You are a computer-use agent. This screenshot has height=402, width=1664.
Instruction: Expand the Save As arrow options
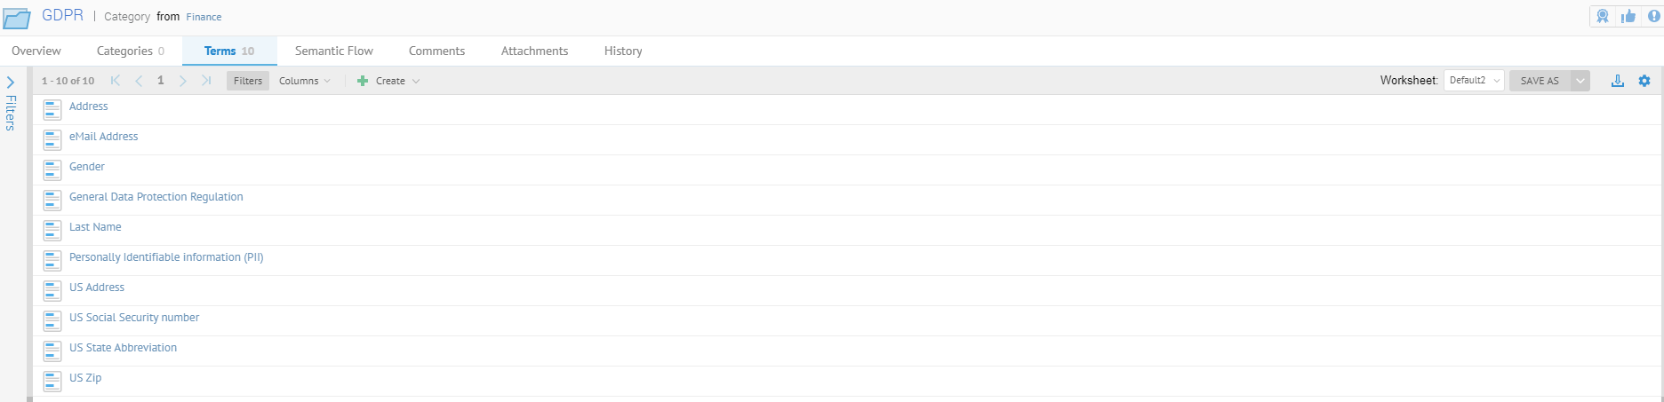pos(1580,81)
